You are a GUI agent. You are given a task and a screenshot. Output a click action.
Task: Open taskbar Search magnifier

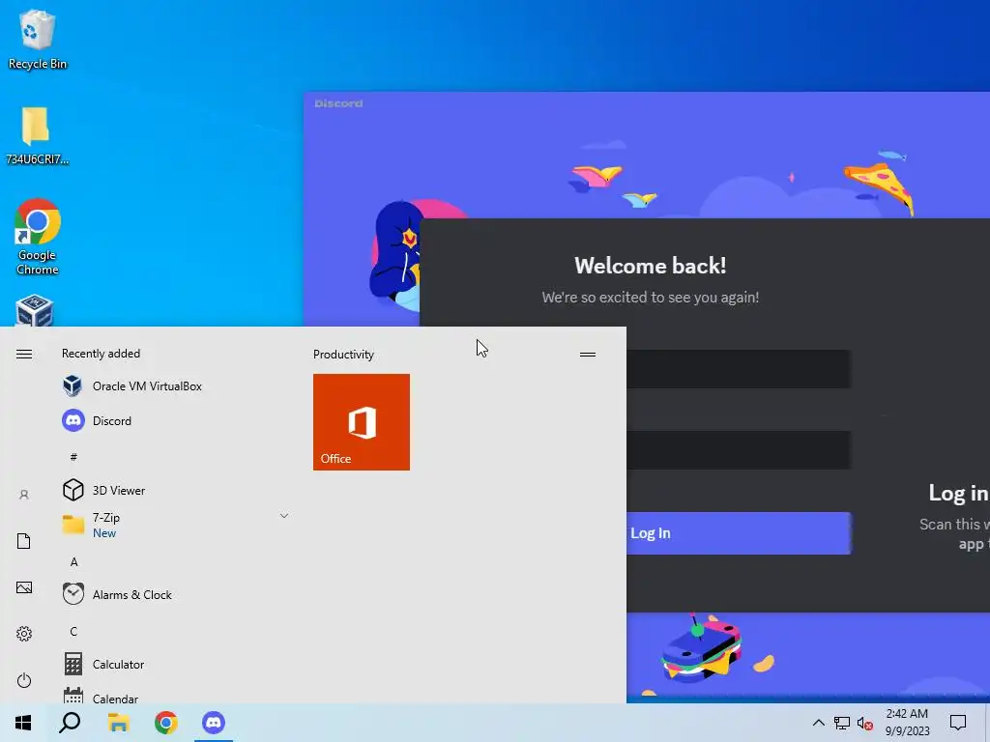(x=70, y=723)
